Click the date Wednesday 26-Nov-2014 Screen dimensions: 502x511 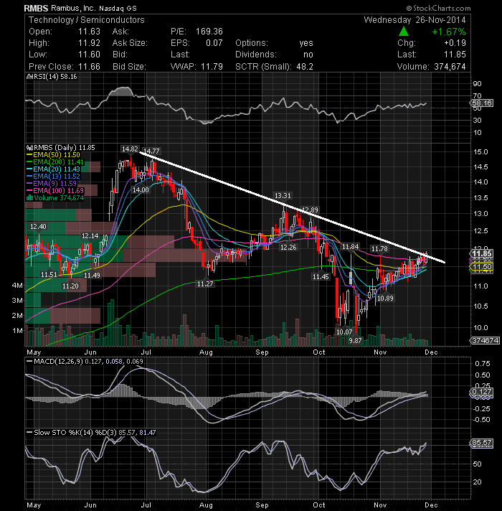pyautogui.click(x=415, y=20)
